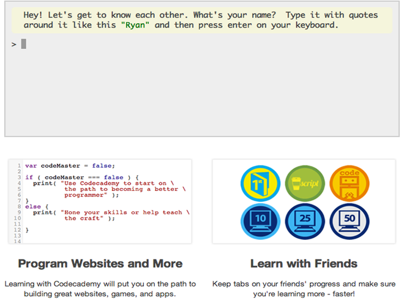Focus the console's blinking gray cursor

click(24, 44)
